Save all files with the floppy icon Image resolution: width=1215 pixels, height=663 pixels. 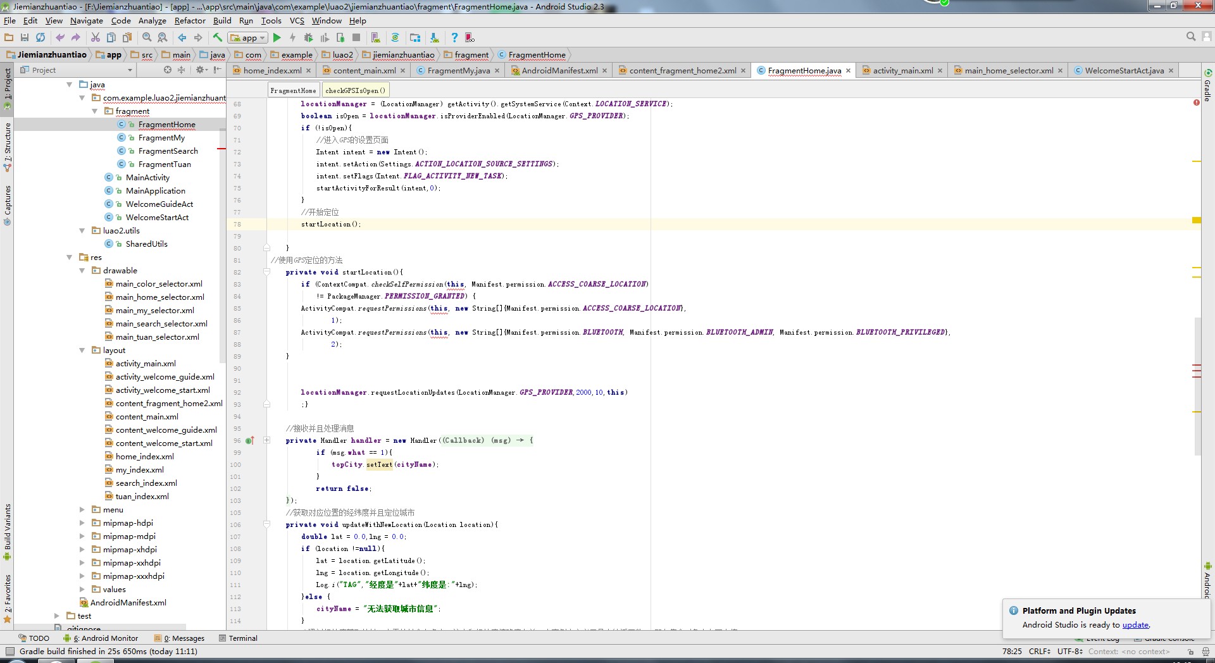[x=25, y=37]
